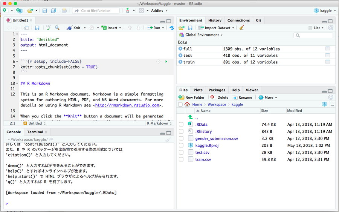Image resolution: width=339 pixels, height=212 pixels.
Task: Switch to the History tab
Action: click(215, 20)
